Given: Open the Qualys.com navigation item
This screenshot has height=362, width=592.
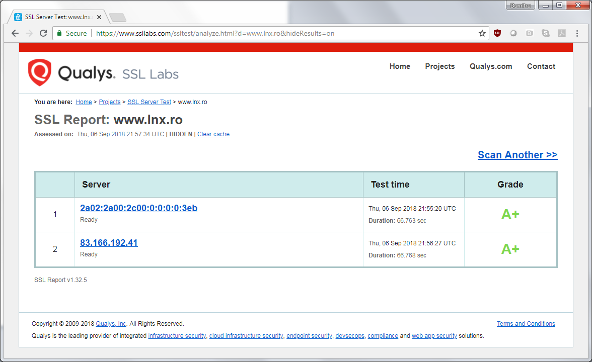Looking at the screenshot, I should 491,66.
